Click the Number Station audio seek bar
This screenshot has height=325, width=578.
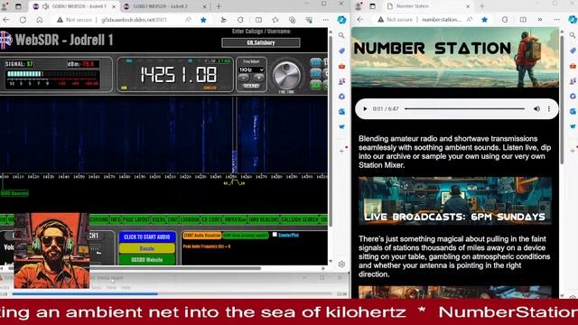[x=464, y=109]
